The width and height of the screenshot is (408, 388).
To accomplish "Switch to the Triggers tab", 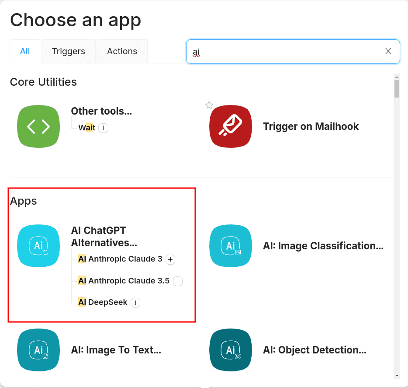I will click(68, 52).
